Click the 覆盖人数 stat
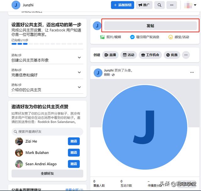This screenshot has height=191, width=201. [x=99, y=183]
